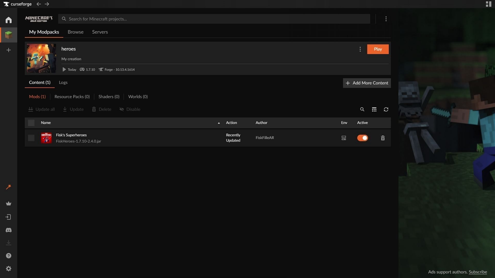Click the delete mod icon for Fisk's Superheroes
Screen dimensions: 495x278
(x=383, y=138)
